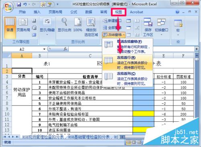The width and height of the screenshot is (201, 147).
Task: Choose 取消冻结窗格(F) menu entry
Action: (x=127, y=47)
